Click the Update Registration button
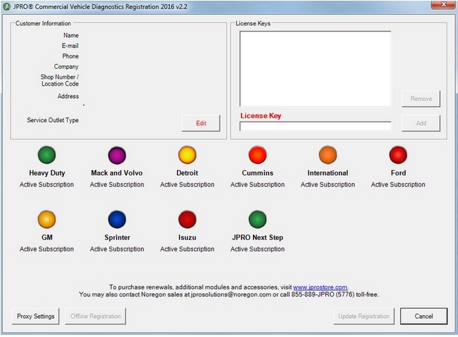This screenshot has width=458, height=337. click(x=364, y=316)
